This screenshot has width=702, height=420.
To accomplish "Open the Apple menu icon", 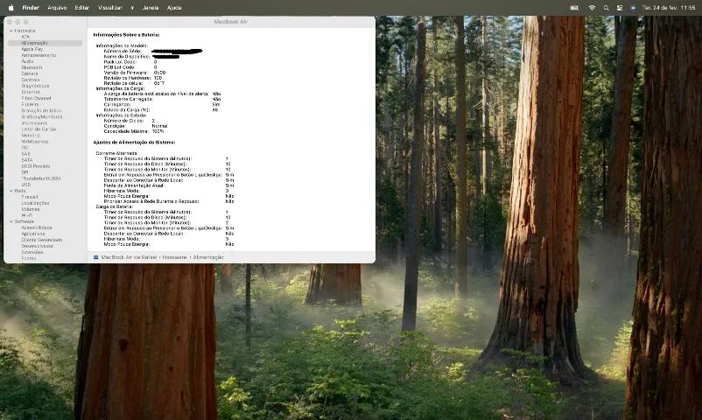I will coord(11,8).
